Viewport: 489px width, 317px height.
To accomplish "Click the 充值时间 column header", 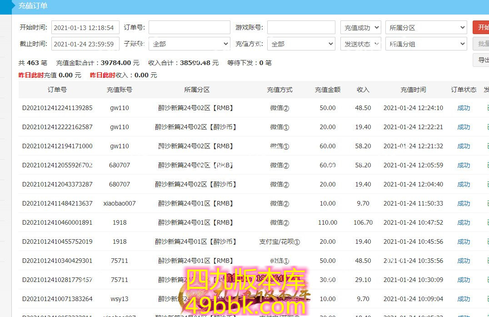I will (x=413, y=90).
